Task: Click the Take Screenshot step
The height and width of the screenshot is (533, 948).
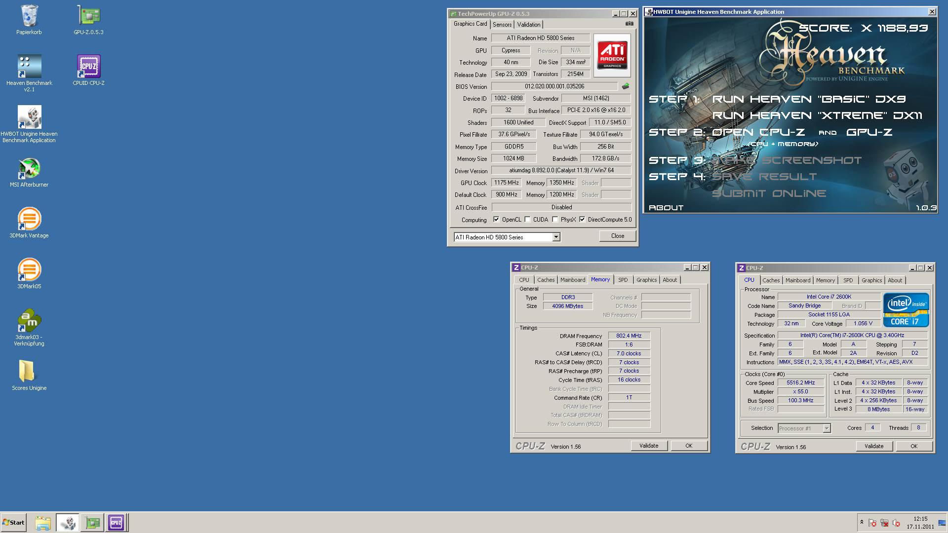Action: 787,160
